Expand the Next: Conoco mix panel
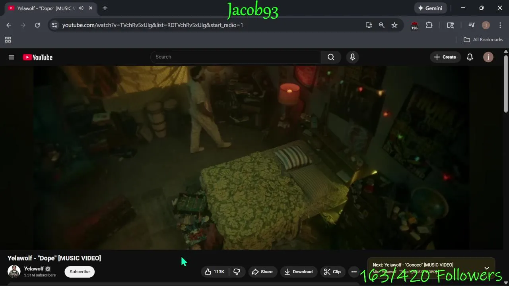Viewport: 509px width, 286px height. coord(487,268)
